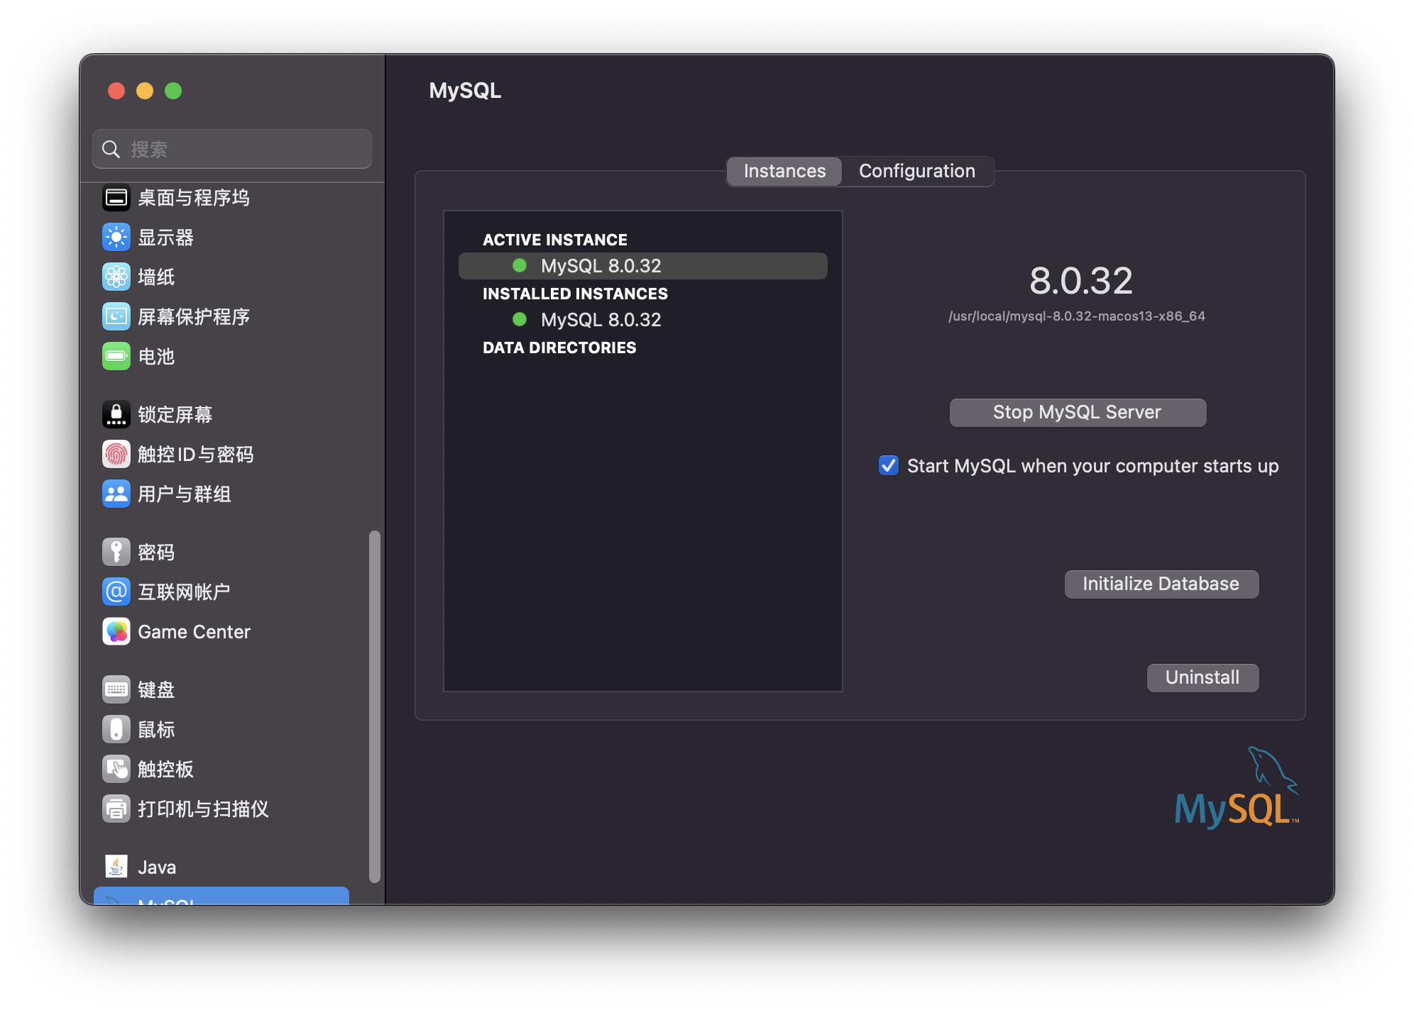Click the sidebar vertical scrollbar

click(374, 706)
